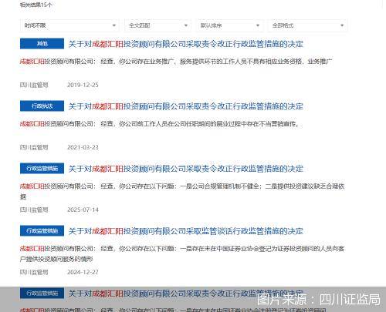Open the 责令改正 decision title dated 2019-12-25
Screen dimensions: 386x312
pos(185,44)
